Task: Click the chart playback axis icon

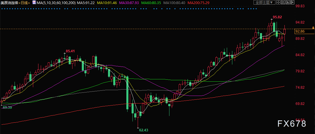Action: click(x=287, y=2)
